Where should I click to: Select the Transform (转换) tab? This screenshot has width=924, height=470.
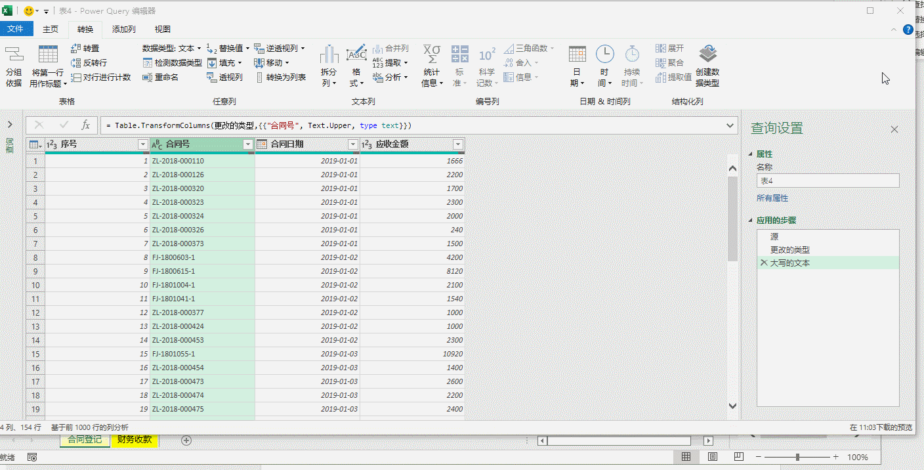tap(85, 29)
